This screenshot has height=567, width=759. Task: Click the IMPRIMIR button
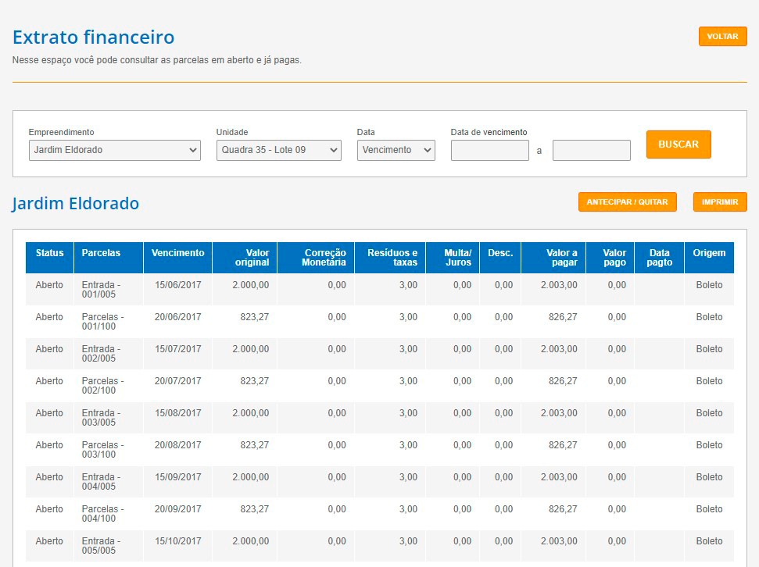pyautogui.click(x=719, y=201)
